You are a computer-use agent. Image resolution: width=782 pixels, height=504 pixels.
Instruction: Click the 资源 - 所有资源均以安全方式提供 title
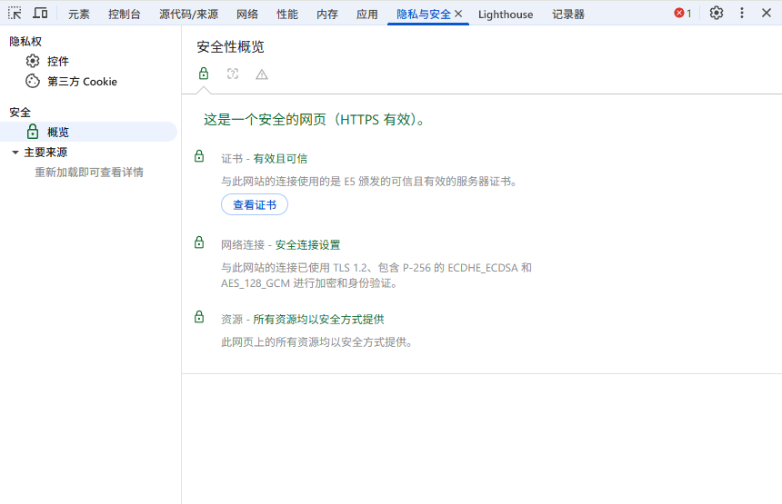[x=303, y=320]
